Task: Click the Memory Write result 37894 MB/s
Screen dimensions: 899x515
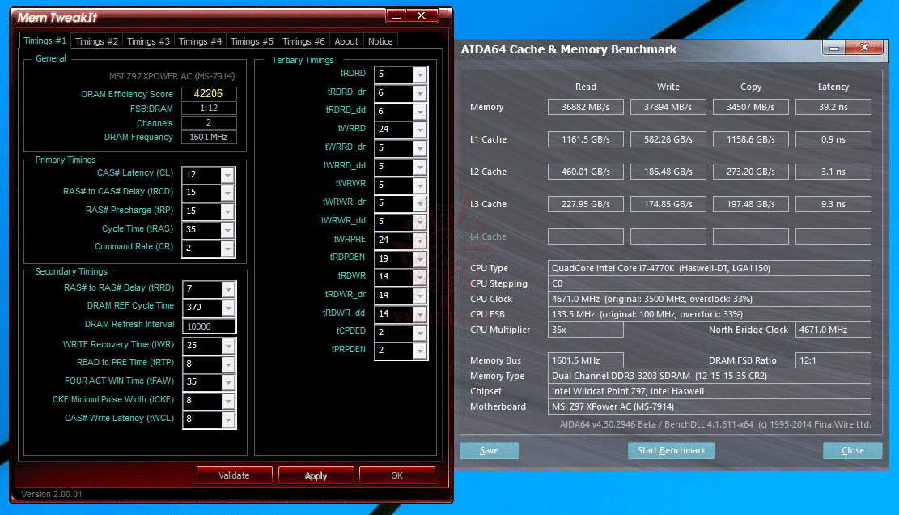Action: [668, 107]
